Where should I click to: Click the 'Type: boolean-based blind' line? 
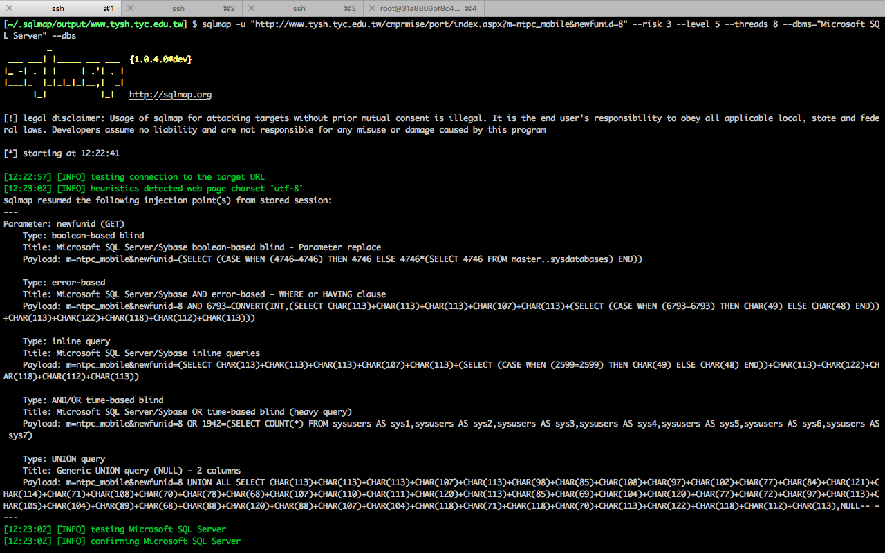84,236
